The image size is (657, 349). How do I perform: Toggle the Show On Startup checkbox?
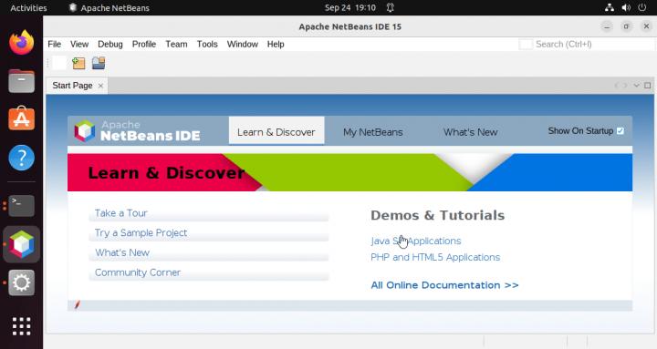tap(620, 131)
